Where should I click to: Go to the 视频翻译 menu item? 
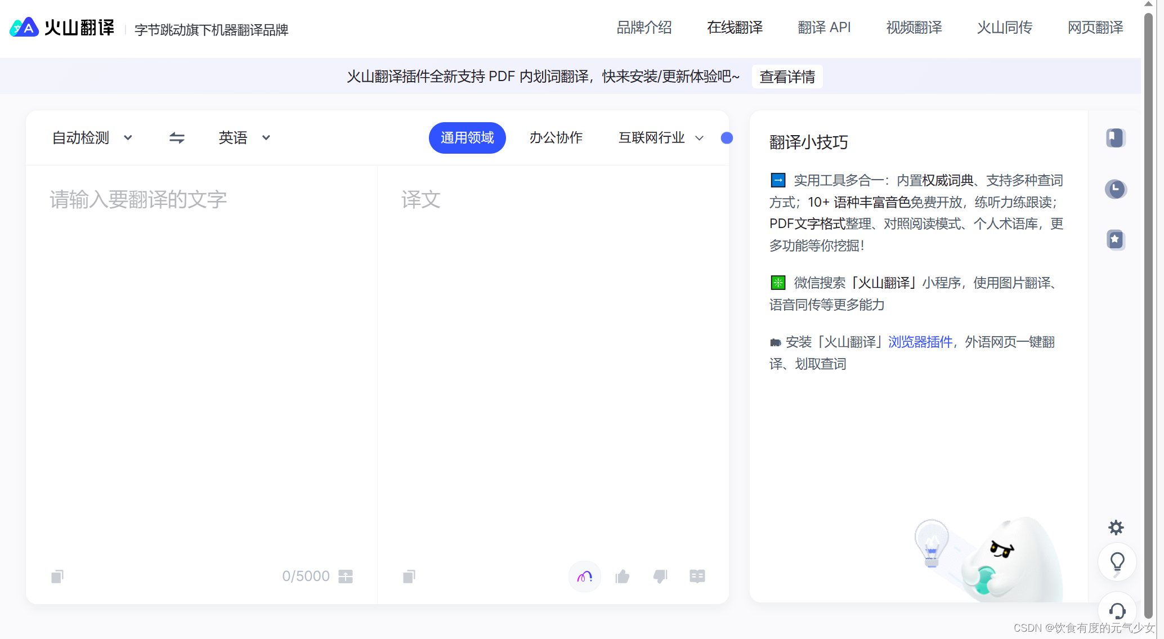click(914, 28)
